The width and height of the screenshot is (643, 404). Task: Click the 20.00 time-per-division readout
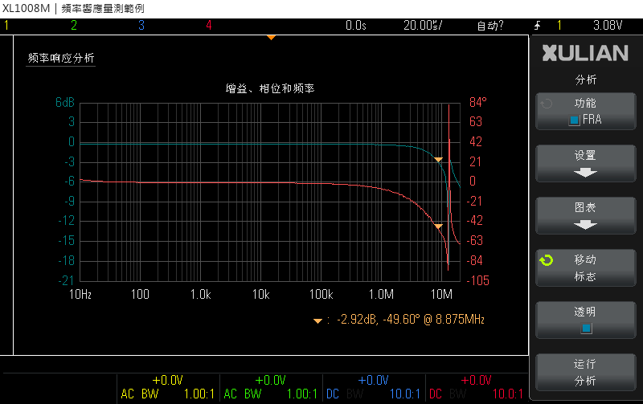click(x=423, y=26)
